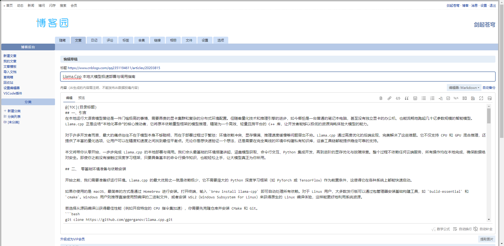Open 闪存 in the top navigation

click(52, 5)
